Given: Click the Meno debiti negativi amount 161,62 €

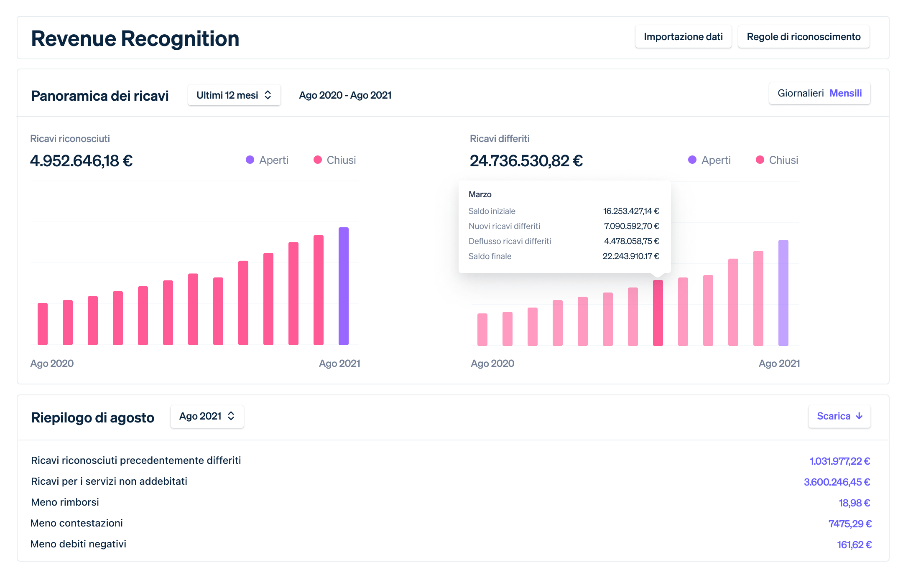Looking at the screenshot, I should (854, 545).
